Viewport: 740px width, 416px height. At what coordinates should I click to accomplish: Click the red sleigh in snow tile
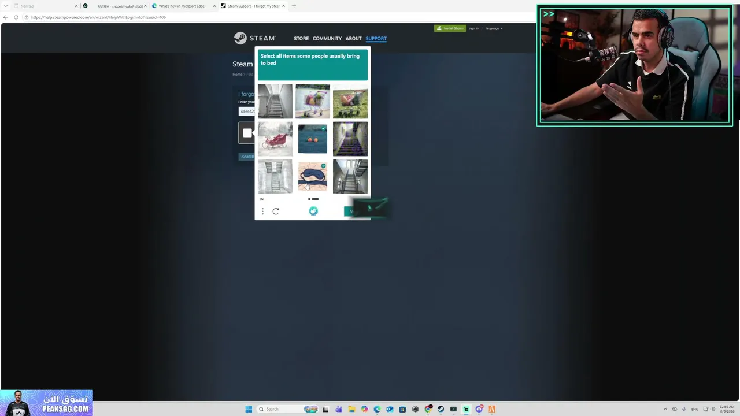(x=275, y=139)
